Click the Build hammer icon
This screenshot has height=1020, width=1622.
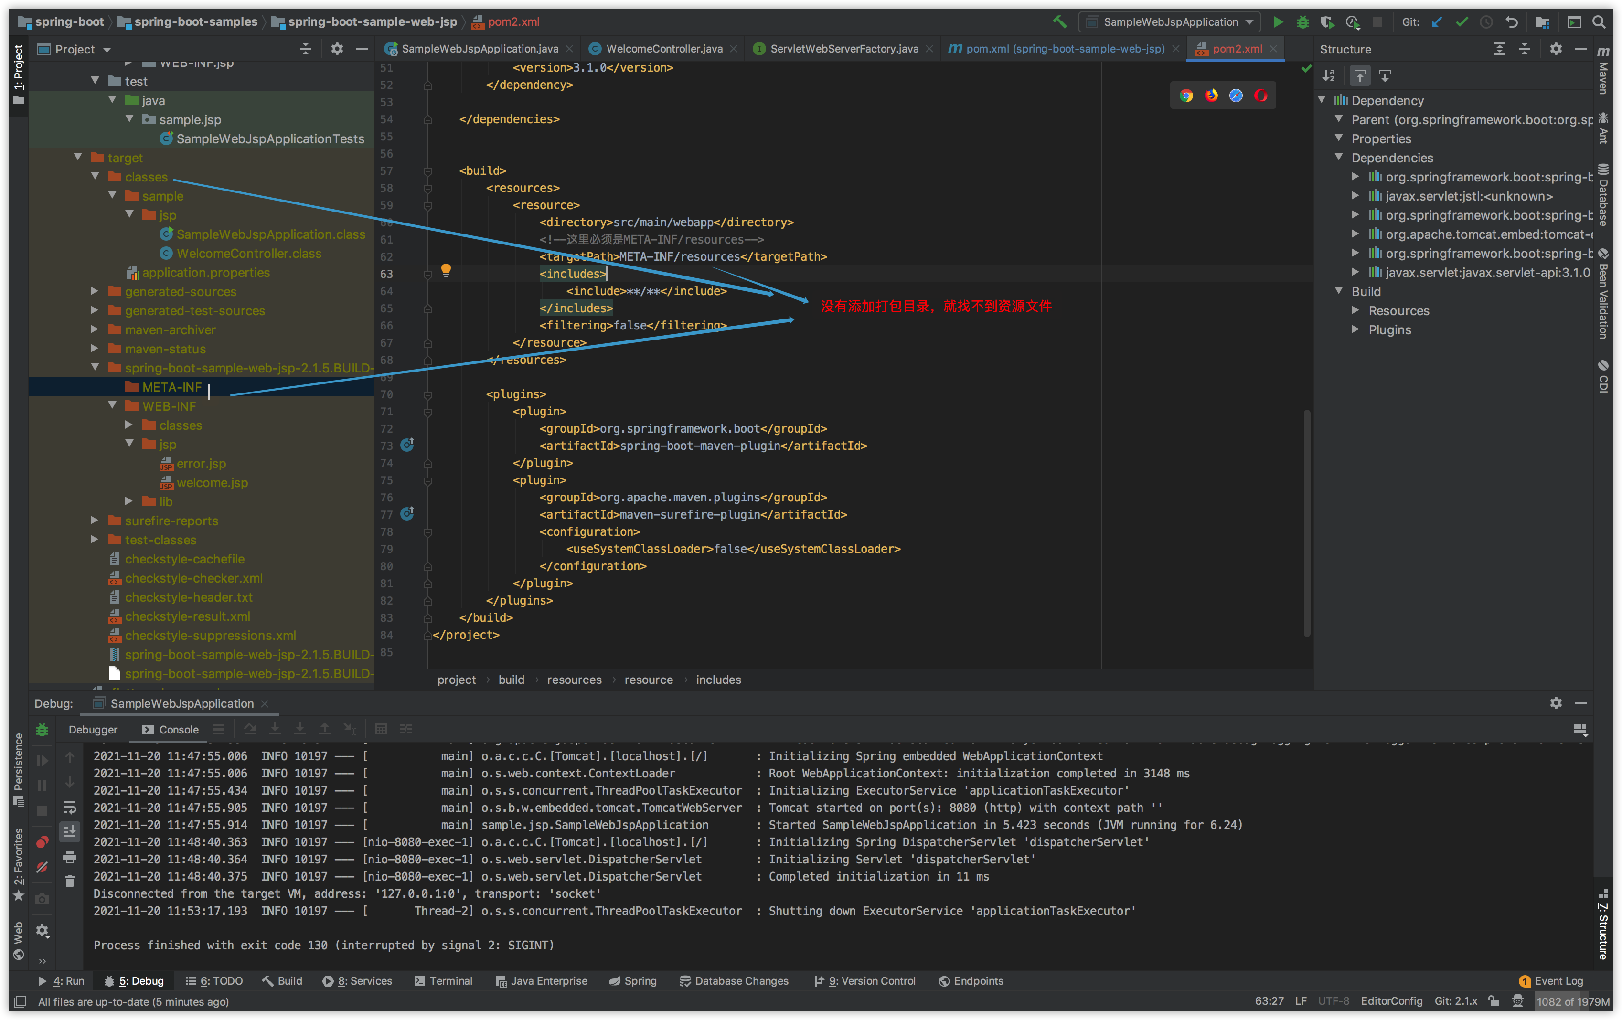1059,22
